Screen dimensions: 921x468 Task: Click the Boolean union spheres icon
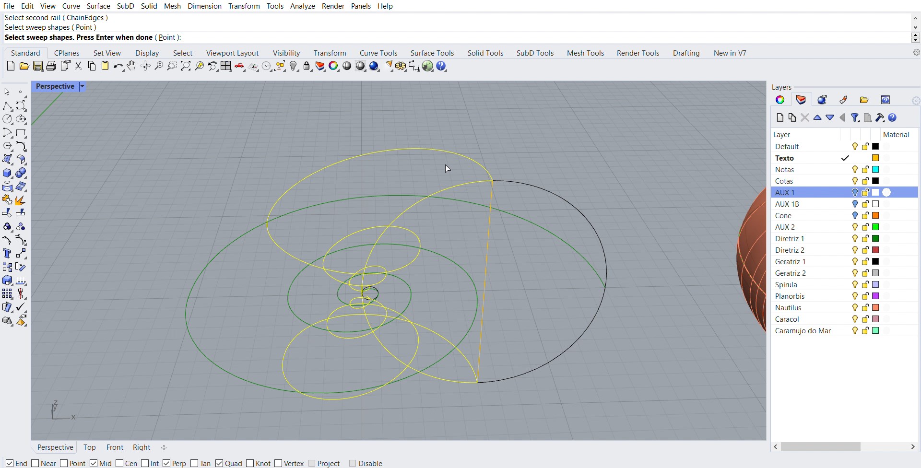[x=21, y=173]
